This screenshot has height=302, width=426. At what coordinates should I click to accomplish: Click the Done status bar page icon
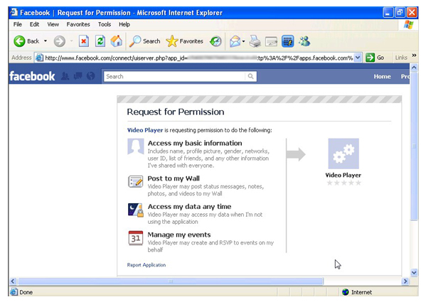(x=14, y=292)
